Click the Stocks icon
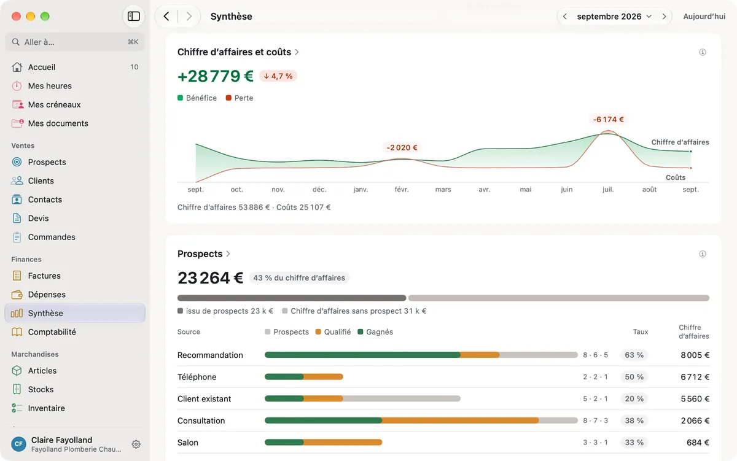The height and width of the screenshot is (461, 737). point(17,389)
